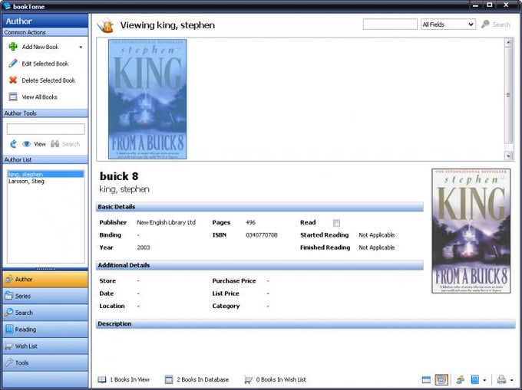522x390 pixels.
Task: Switch to the Author navigation pane
Action: [x=45, y=279]
